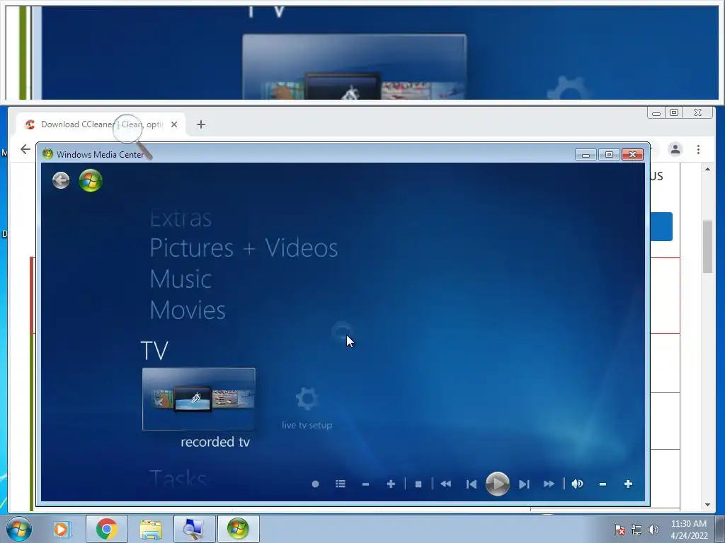Screen dimensions: 725x543
Task: Click the scroll down arrow in Chrome
Action: pyautogui.click(x=707, y=505)
